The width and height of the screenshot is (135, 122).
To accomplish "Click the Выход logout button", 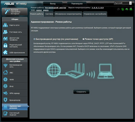I will pyautogui.click(x=53, y=4).
